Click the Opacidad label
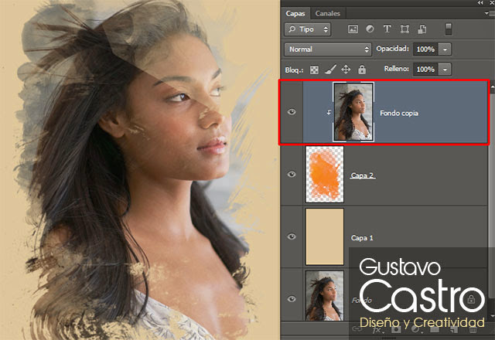The width and height of the screenshot is (495, 340). (392, 49)
